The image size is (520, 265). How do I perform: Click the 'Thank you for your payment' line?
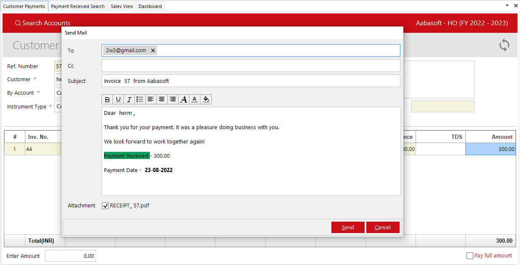coord(192,127)
